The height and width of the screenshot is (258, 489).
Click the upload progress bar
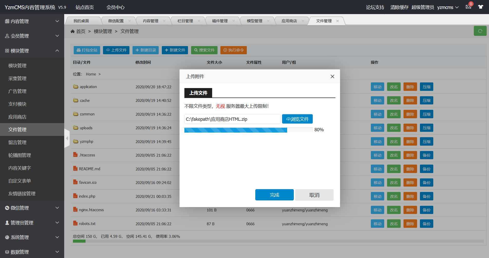click(x=248, y=130)
